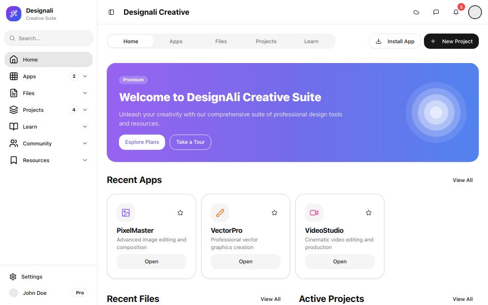Select Explore Plans in the banner
Viewport: 488px width, 305px height.
tap(142, 142)
